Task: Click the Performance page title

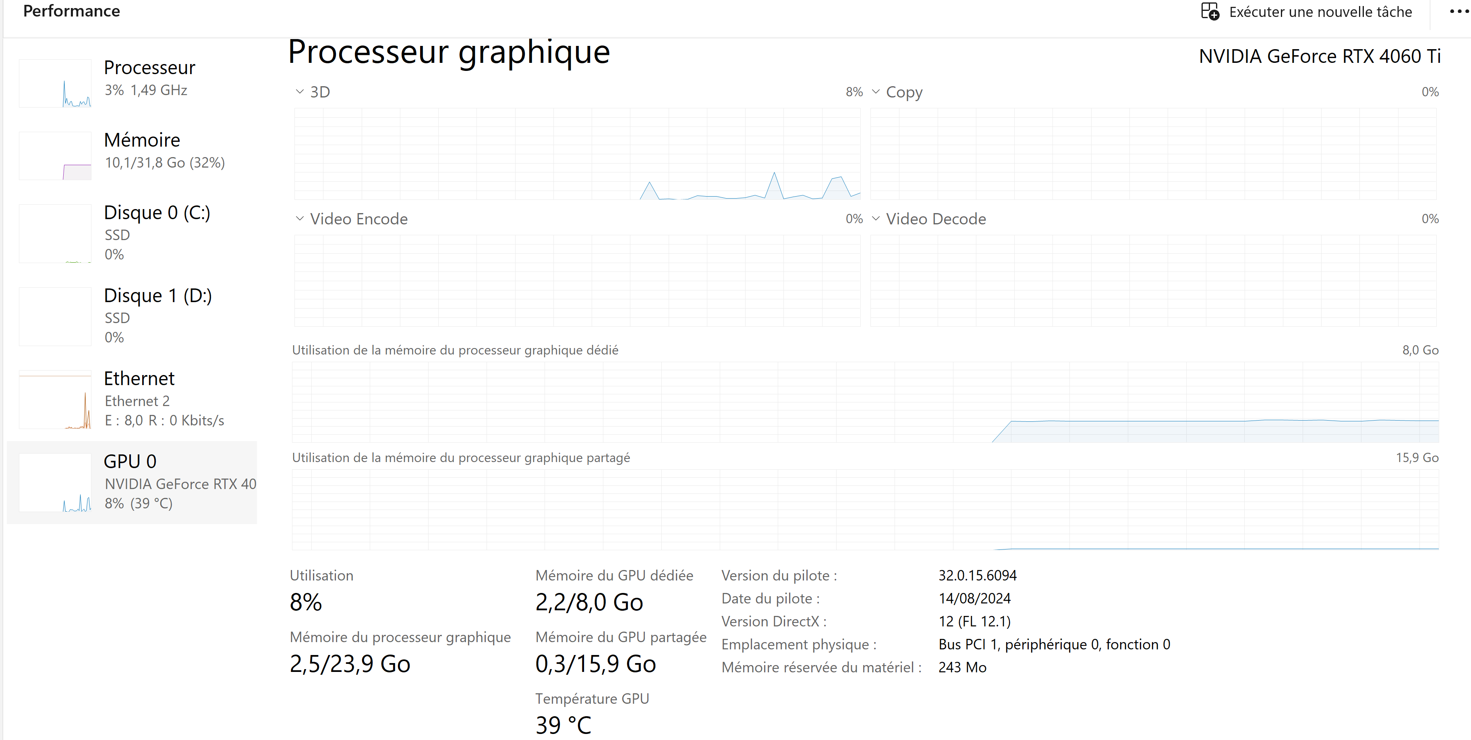Action: tap(71, 11)
